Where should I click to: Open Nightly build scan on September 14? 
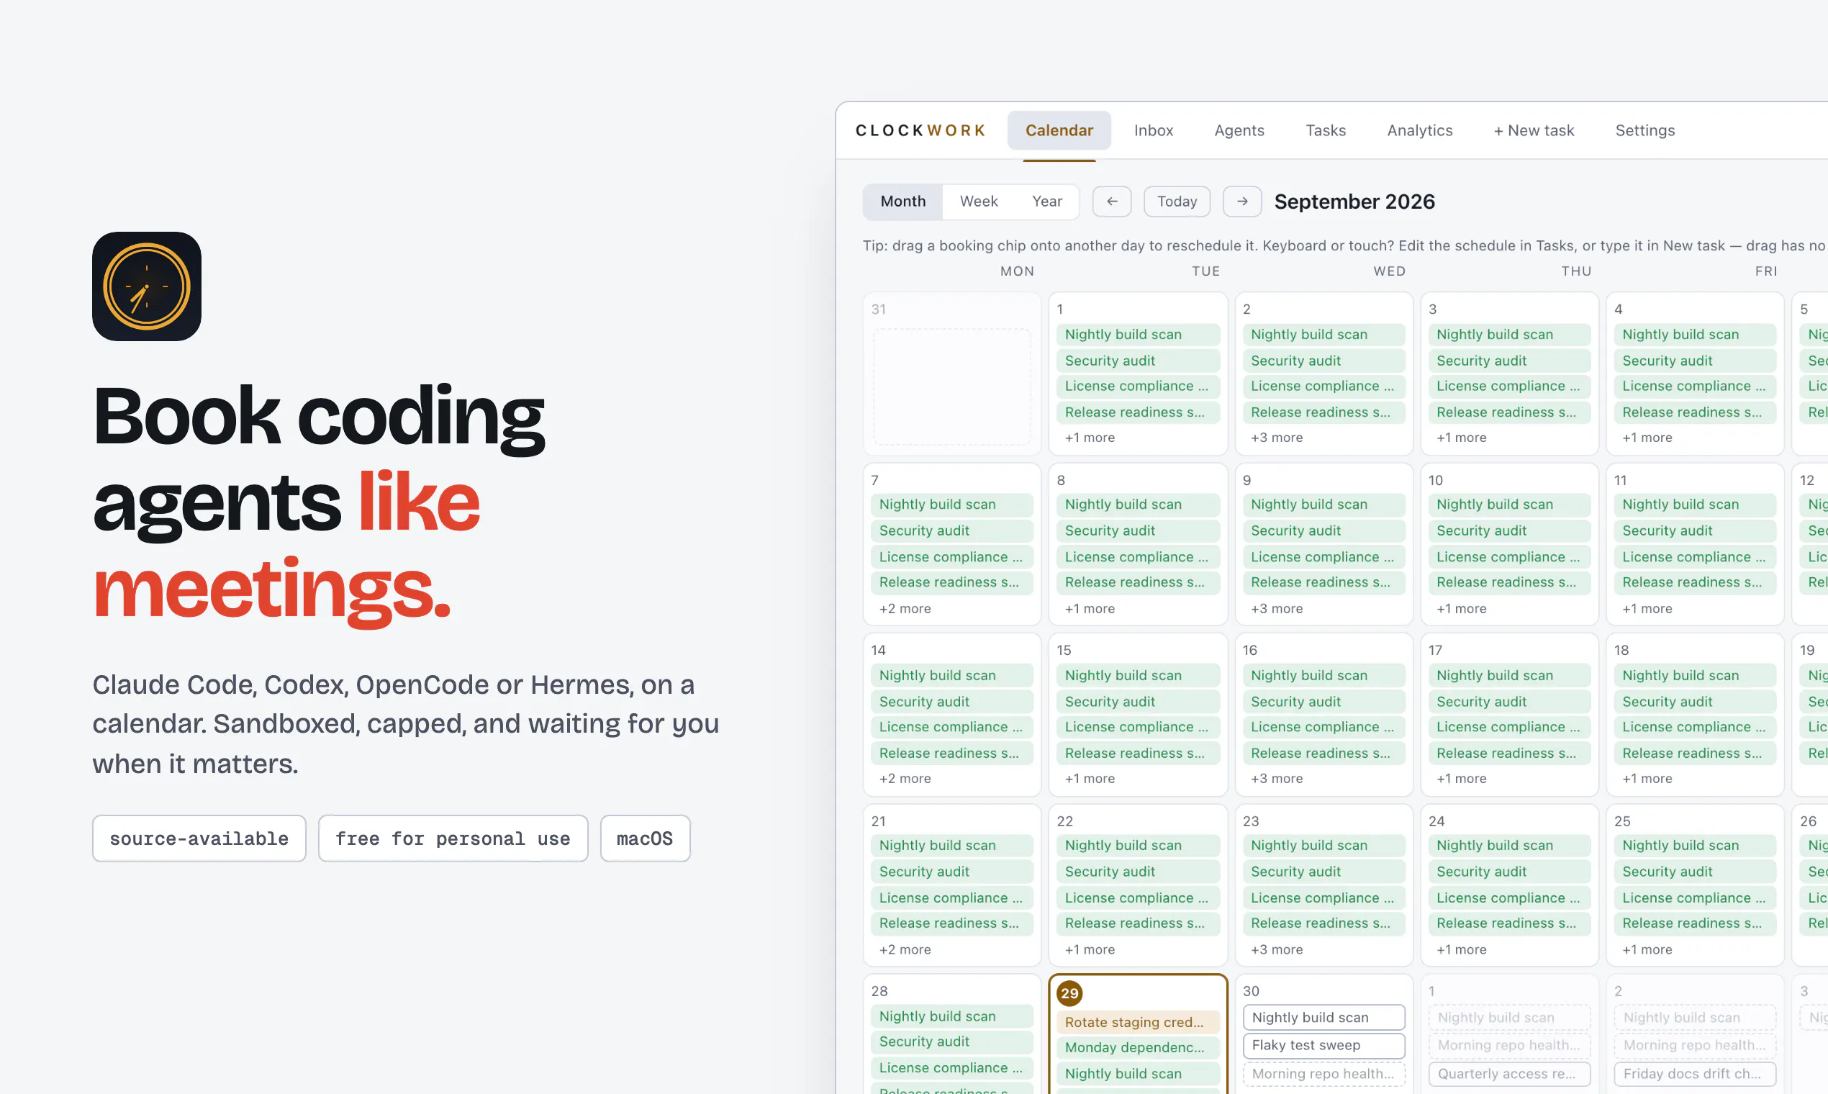[951, 675]
